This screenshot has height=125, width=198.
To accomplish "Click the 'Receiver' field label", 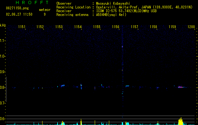I will click(x=64, y=11).
